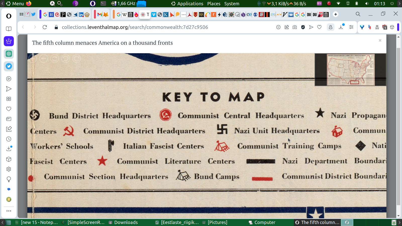Open Personal News in the sidebar
Image resolution: width=402 pixels, height=226 pixels.
9,119
